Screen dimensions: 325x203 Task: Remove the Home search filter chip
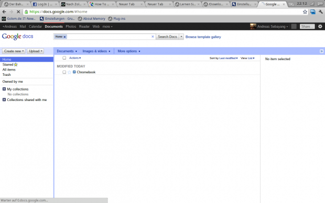64,37
